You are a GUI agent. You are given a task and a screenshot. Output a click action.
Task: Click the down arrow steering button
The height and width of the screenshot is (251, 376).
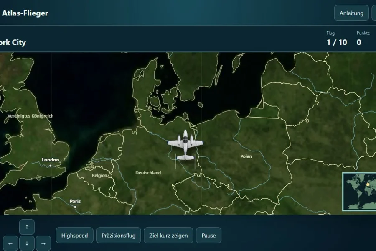(27, 243)
